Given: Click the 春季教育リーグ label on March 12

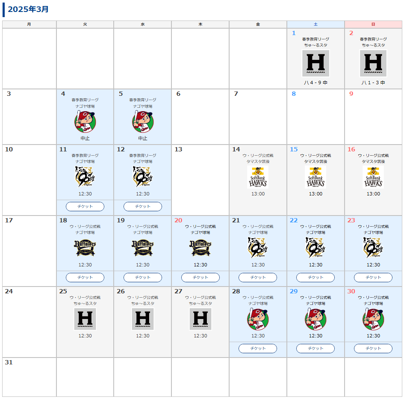Looking at the screenshot, I should [x=143, y=155].
